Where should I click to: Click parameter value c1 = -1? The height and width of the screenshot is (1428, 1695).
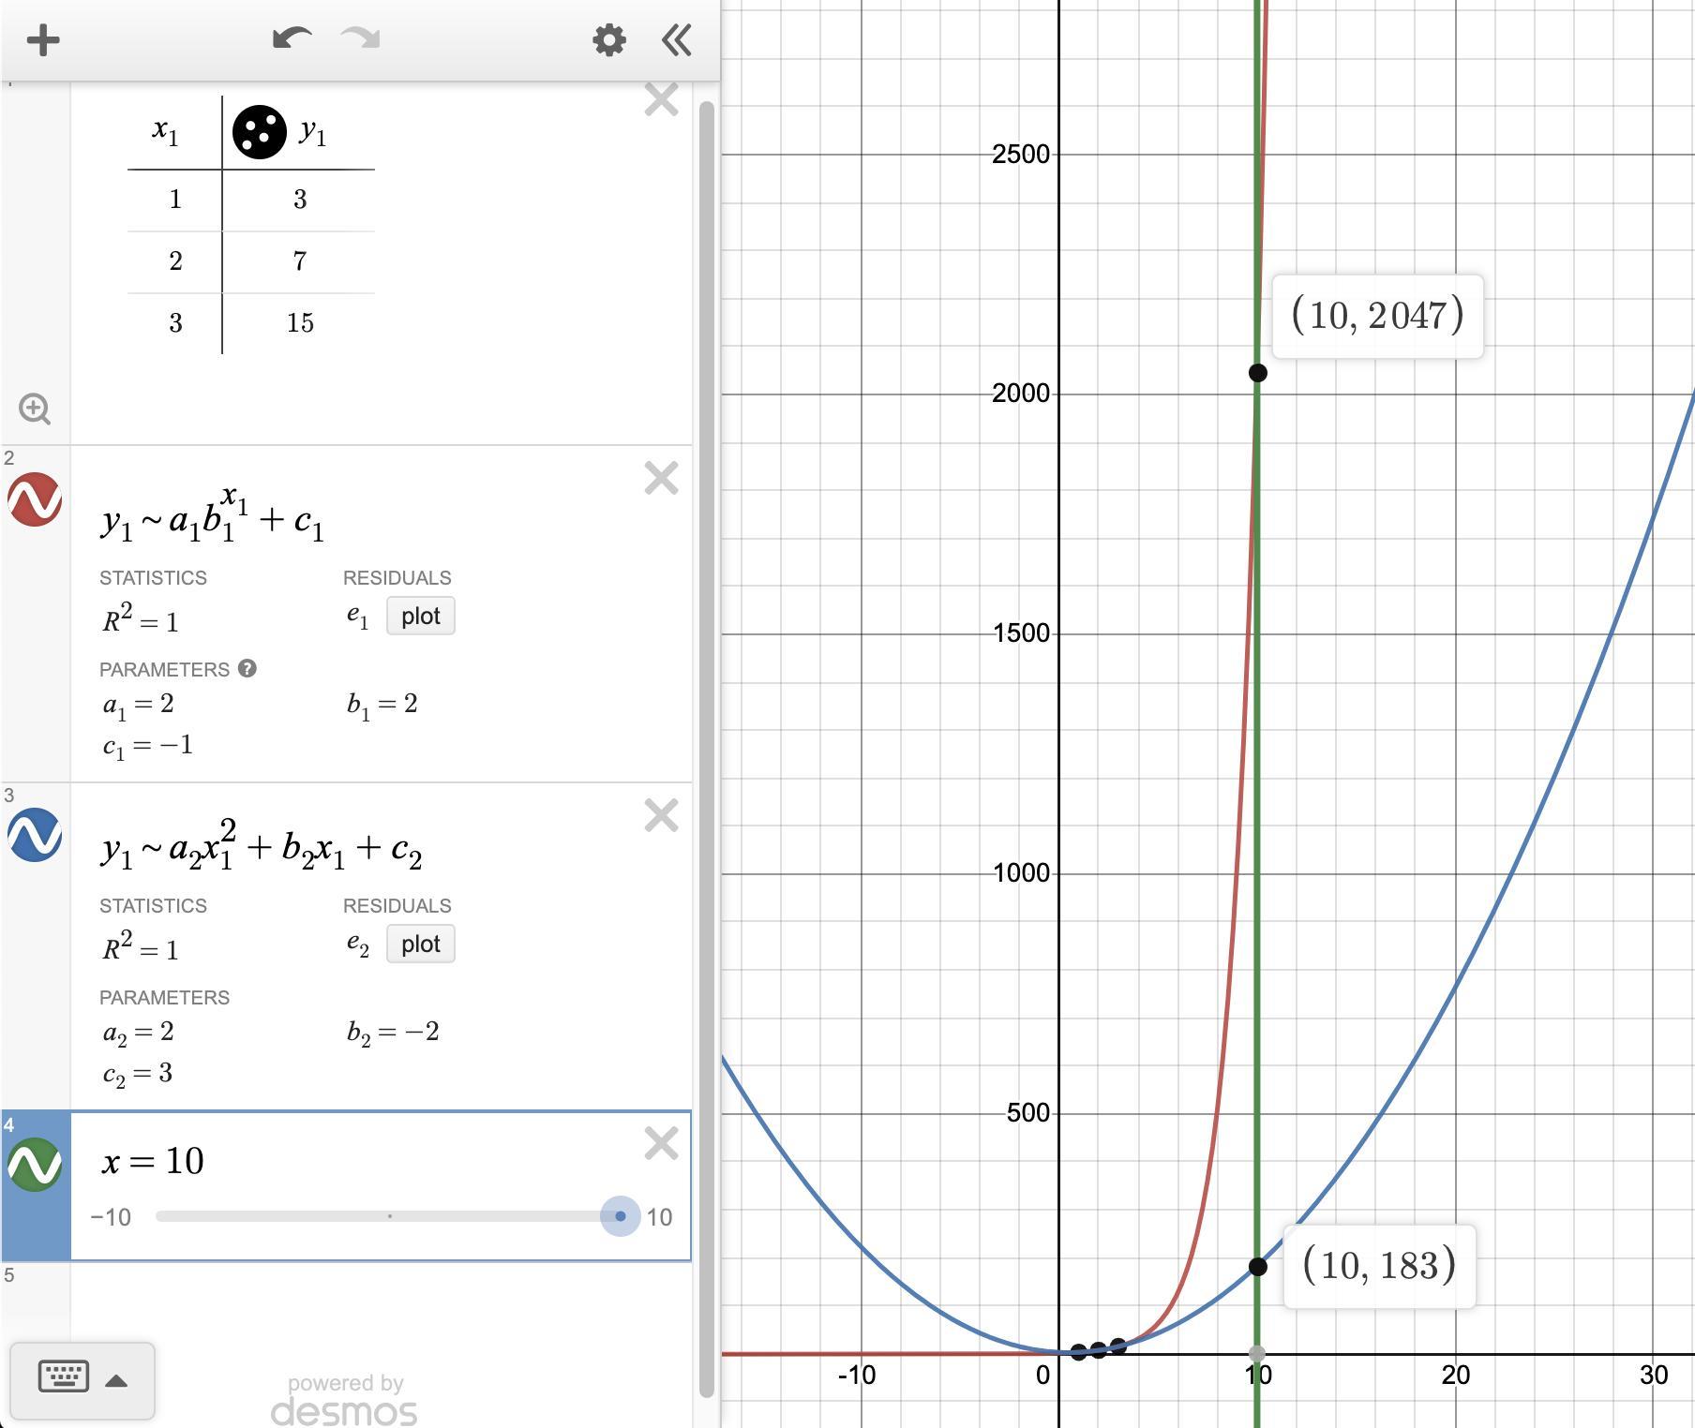click(148, 746)
